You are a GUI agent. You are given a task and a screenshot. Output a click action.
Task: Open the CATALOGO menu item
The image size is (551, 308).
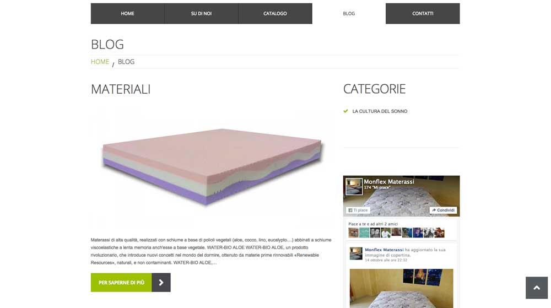click(275, 14)
